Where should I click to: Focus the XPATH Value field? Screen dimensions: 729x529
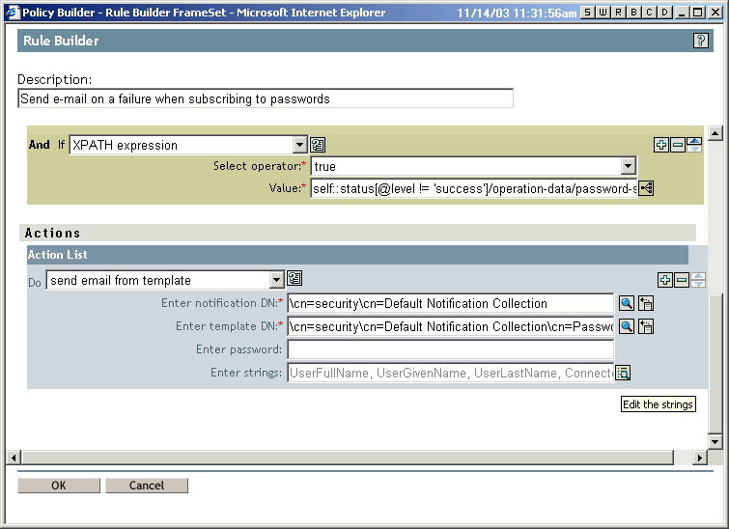[474, 188]
